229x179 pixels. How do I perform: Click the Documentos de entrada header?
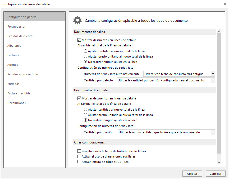tap(145, 90)
